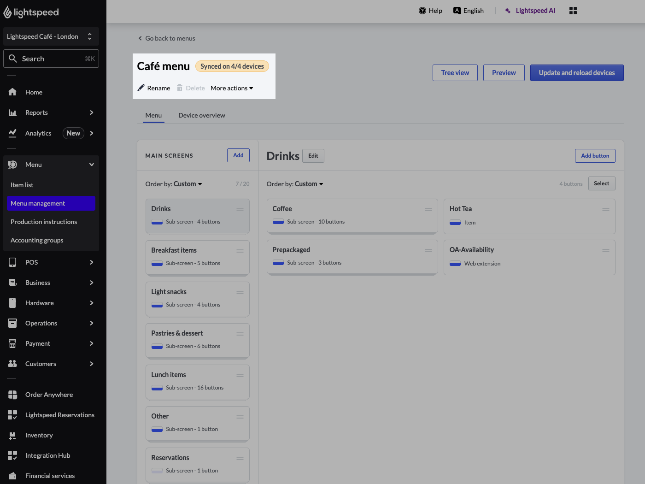Click the Payment terminal icon

click(x=12, y=343)
